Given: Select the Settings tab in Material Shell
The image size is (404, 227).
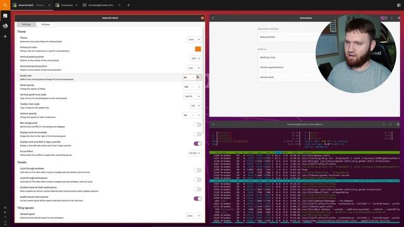Looking at the screenshot, I should pos(27,25).
